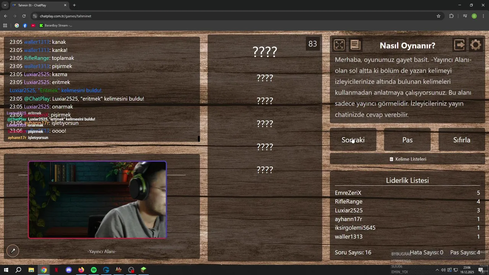Open the notes/list icon next to the fullscreen icon

(x=355, y=45)
